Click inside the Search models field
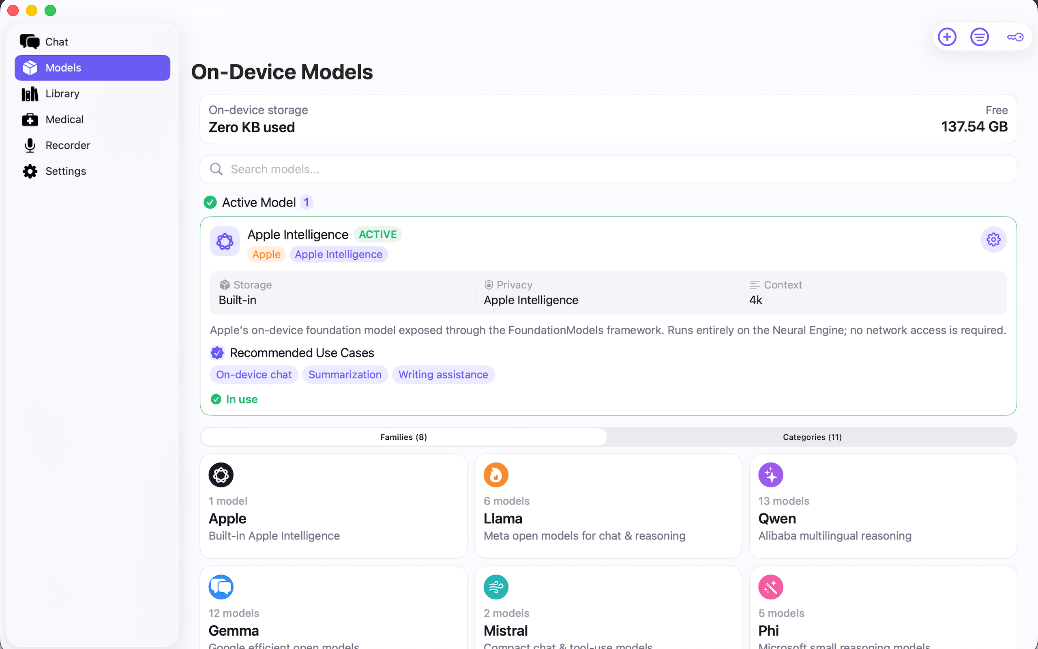 click(608, 169)
